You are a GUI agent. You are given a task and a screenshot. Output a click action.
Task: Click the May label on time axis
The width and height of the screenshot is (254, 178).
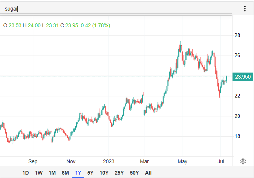[182, 161]
